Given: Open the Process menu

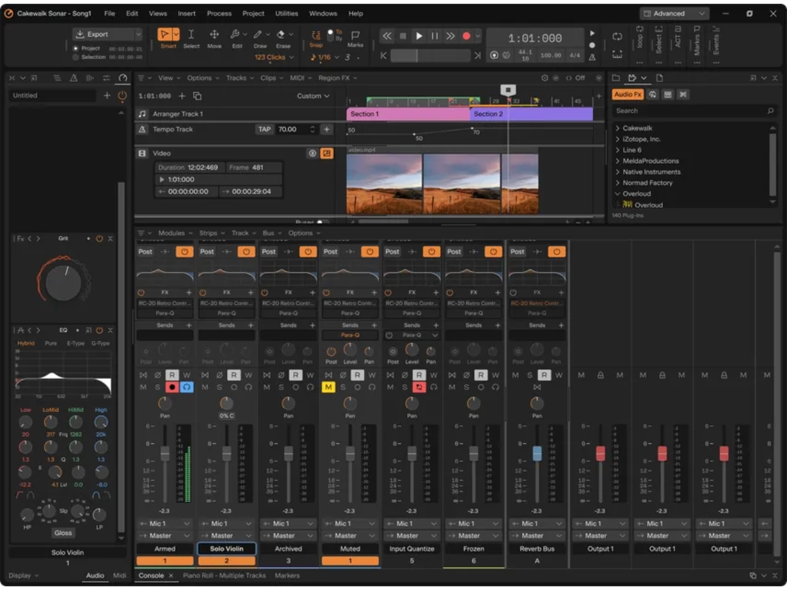Looking at the screenshot, I should 219,13.
